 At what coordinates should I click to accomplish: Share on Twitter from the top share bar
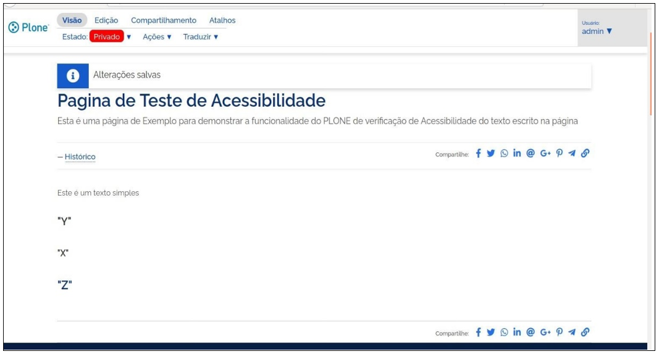pyautogui.click(x=490, y=154)
